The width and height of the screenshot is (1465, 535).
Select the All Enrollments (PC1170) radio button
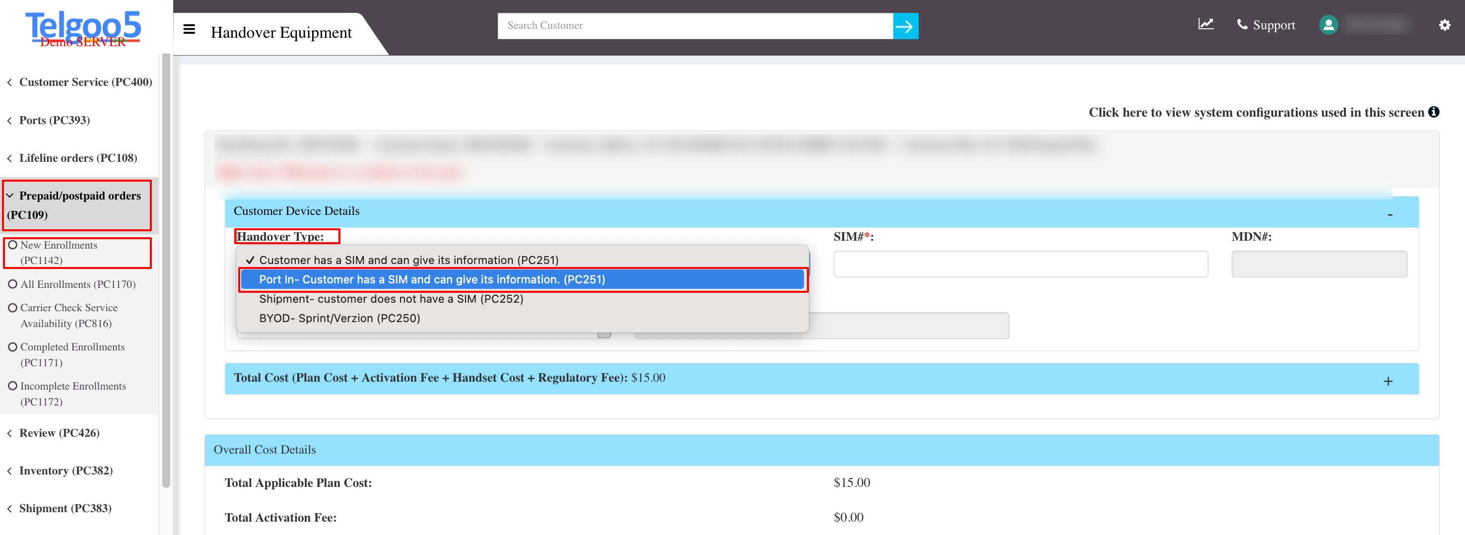tap(12, 284)
